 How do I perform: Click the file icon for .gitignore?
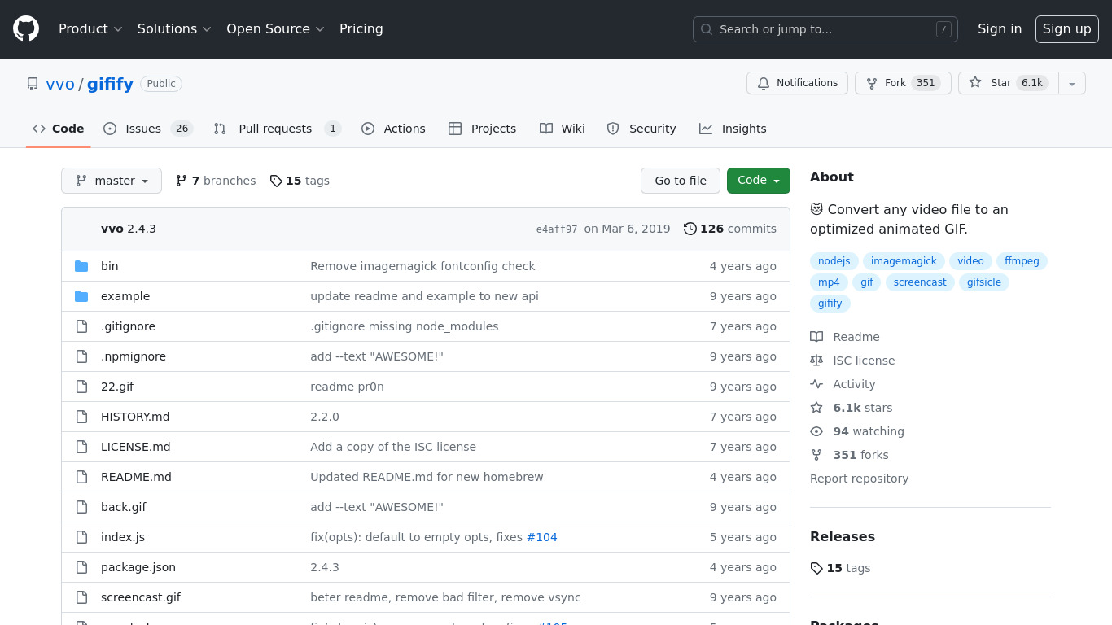pyautogui.click(x=81, y=326)
